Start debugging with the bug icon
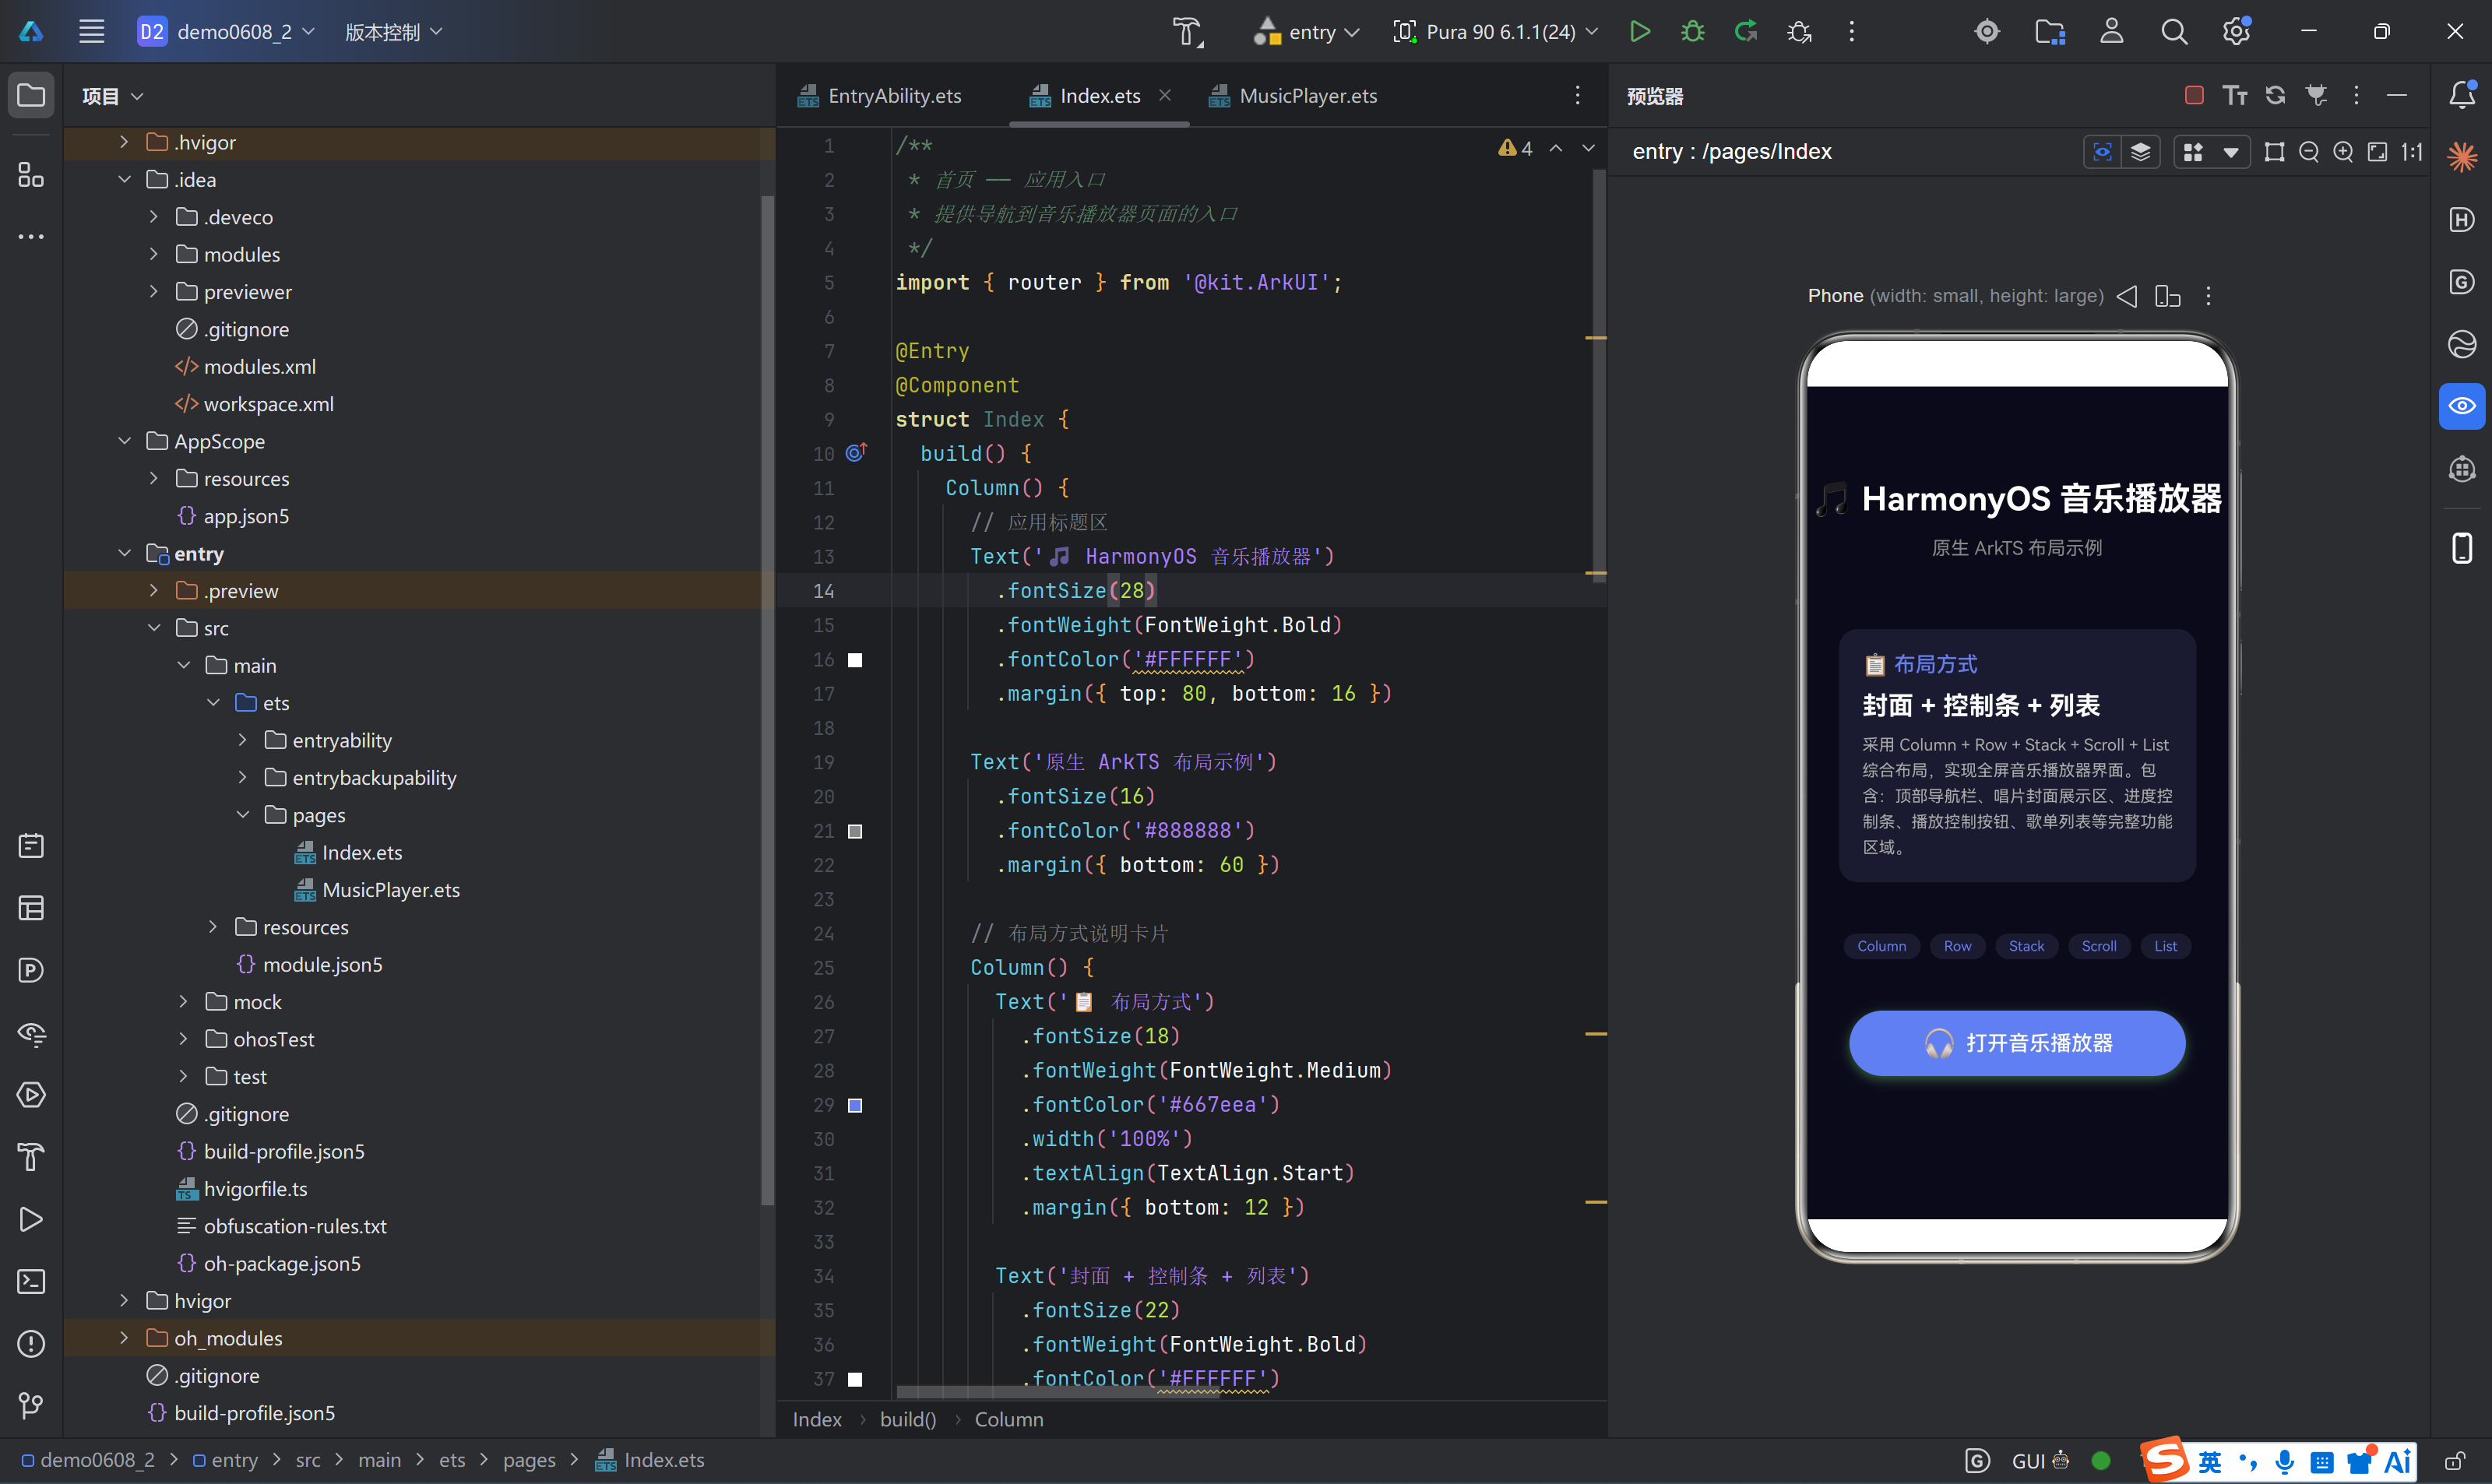Viewport: 2492px width, 1484px height. (1693, 32)
